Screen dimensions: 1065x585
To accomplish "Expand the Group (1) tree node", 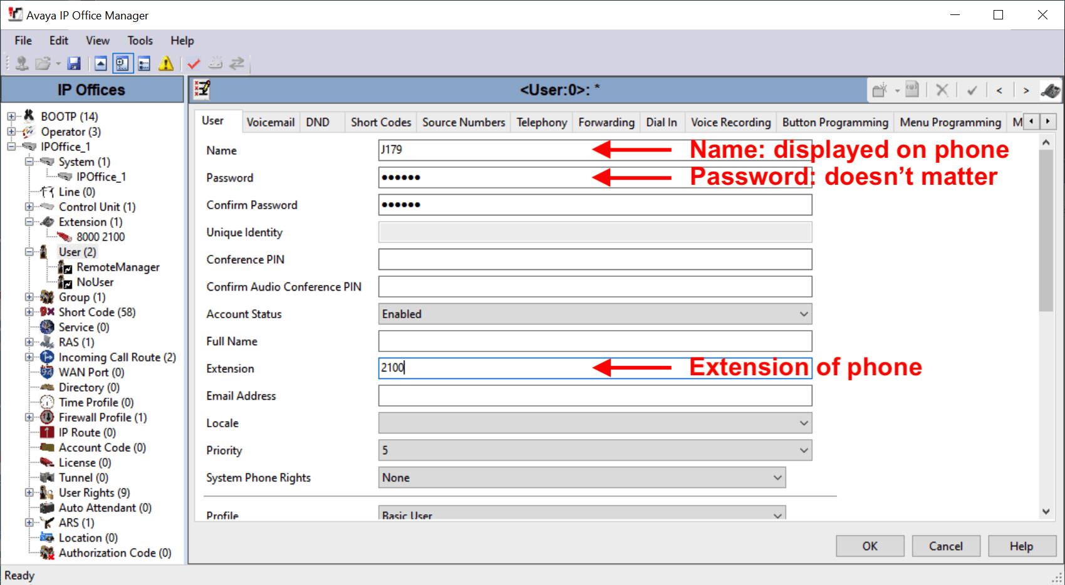I will 29,297.
